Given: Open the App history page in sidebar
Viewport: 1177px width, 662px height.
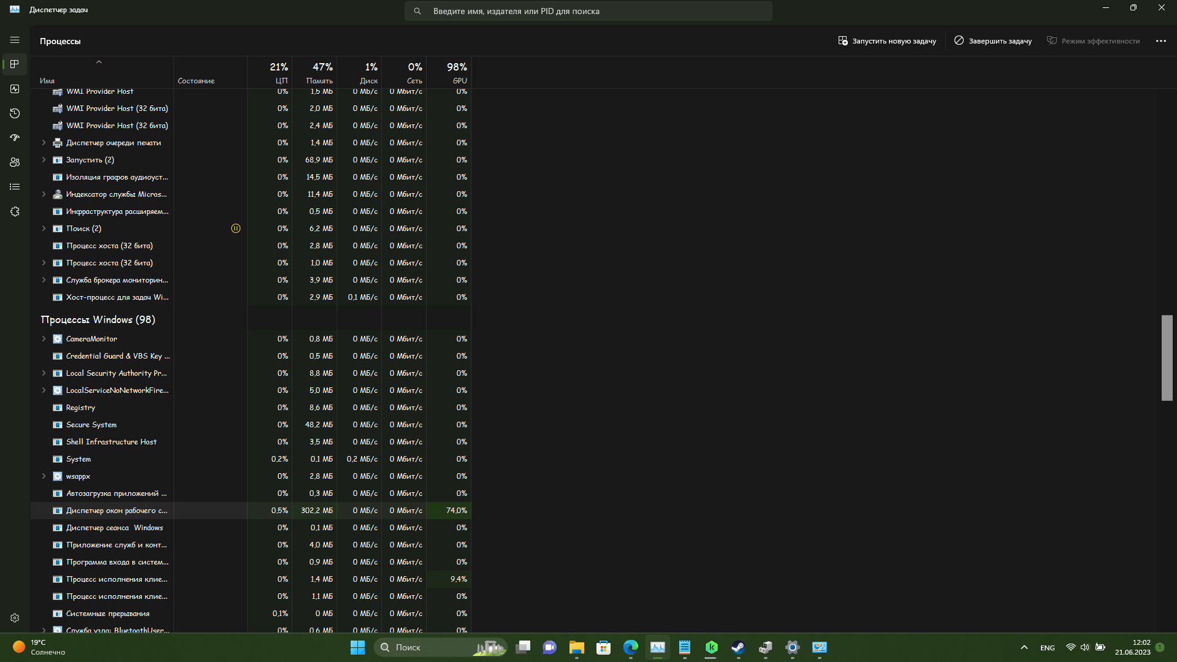Looking at the screenshot, I should pos(15,113).
